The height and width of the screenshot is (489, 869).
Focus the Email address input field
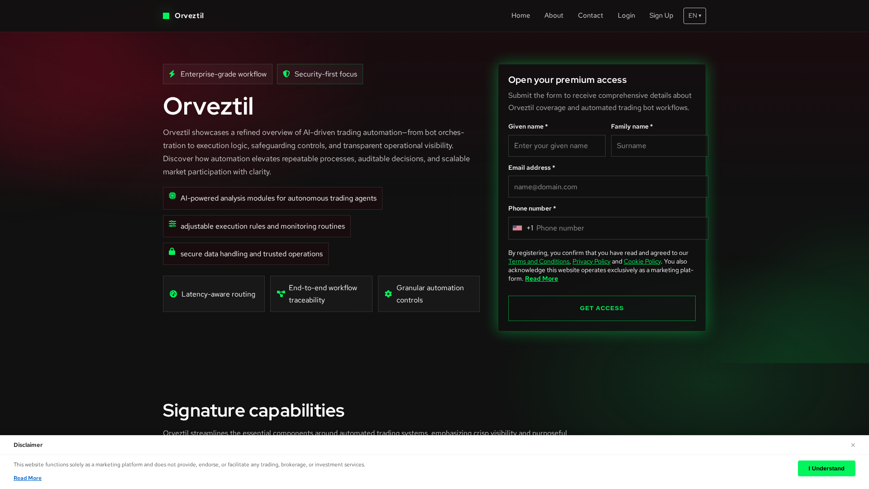[608, 187]
